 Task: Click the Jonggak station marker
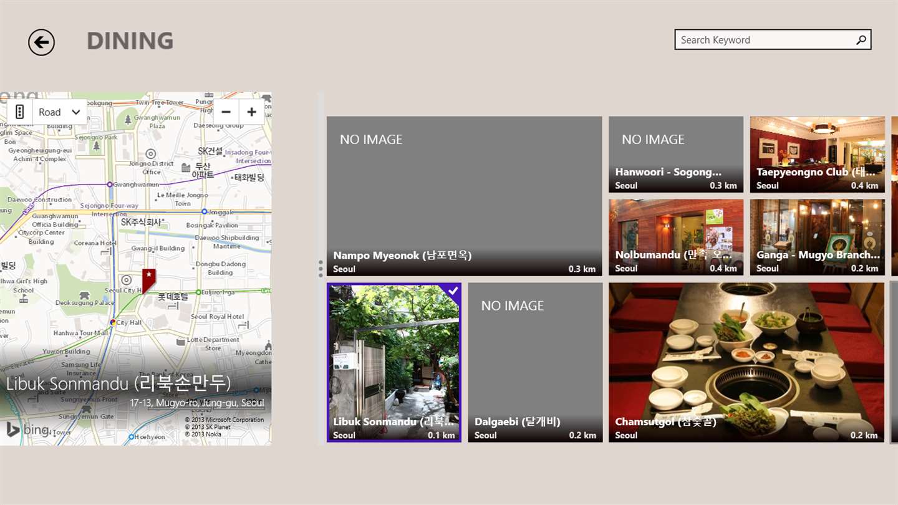tap(205, 212)
